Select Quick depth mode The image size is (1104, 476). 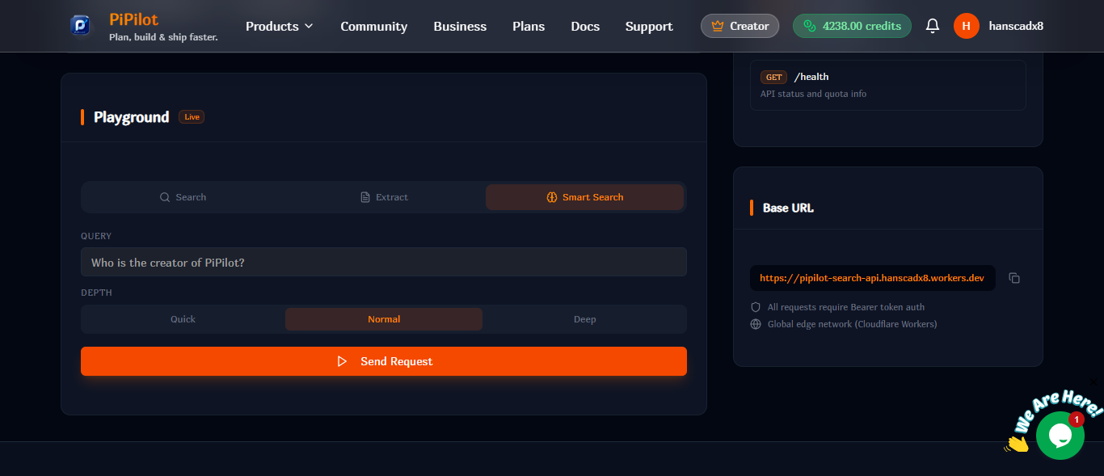pos(182,318)
